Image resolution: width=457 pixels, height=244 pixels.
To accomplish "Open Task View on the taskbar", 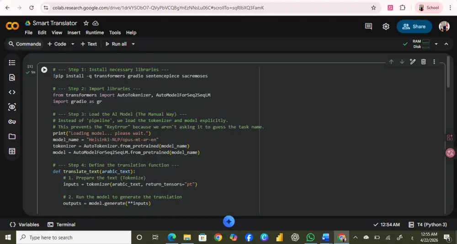I will tap(156, 237).
